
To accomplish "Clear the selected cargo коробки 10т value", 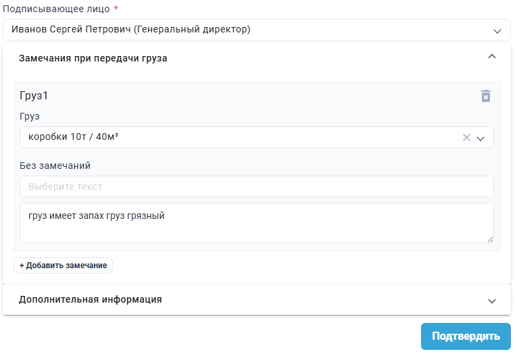I will point(466,137).
